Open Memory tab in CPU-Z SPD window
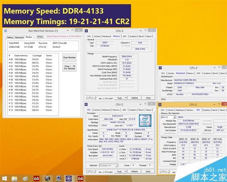 point(190,110)
